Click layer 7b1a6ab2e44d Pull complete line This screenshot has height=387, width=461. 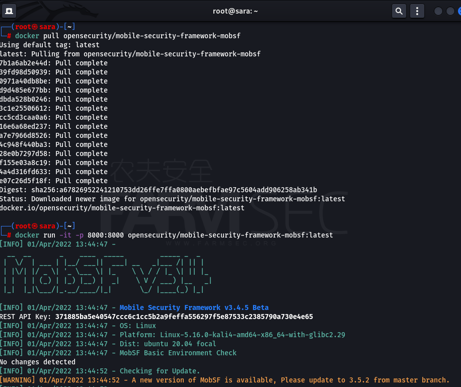[54, 63]
